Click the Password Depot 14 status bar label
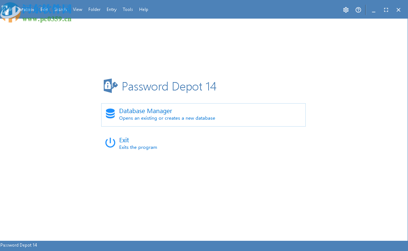The height and width of the screenshot is (251, 408). 19,245
